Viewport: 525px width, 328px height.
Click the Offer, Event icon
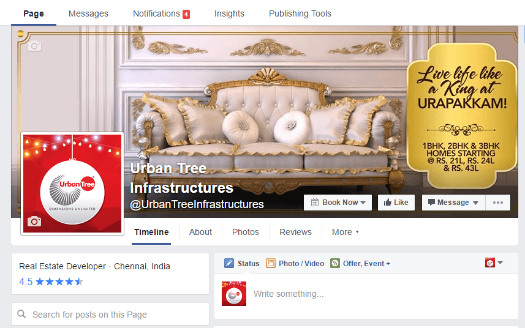335,263
